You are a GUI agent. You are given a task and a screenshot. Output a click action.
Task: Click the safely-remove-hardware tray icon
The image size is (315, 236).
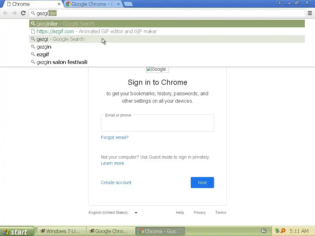pos(277,231)
